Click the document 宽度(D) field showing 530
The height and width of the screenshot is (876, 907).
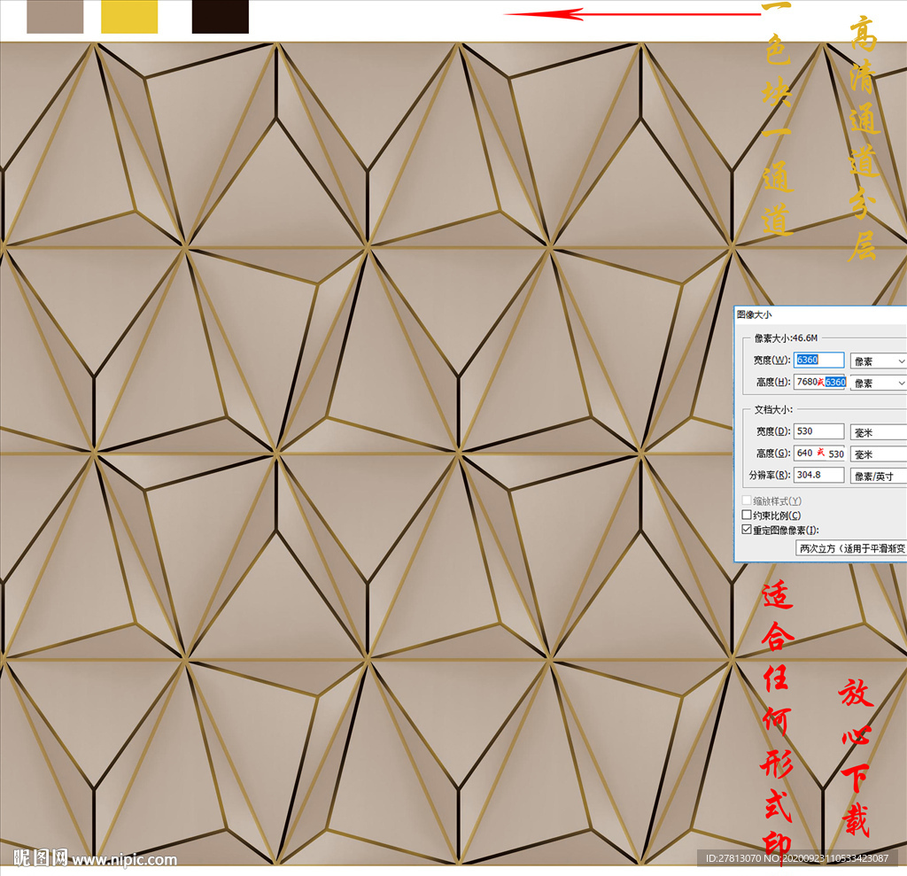click(x=818, y=431)
